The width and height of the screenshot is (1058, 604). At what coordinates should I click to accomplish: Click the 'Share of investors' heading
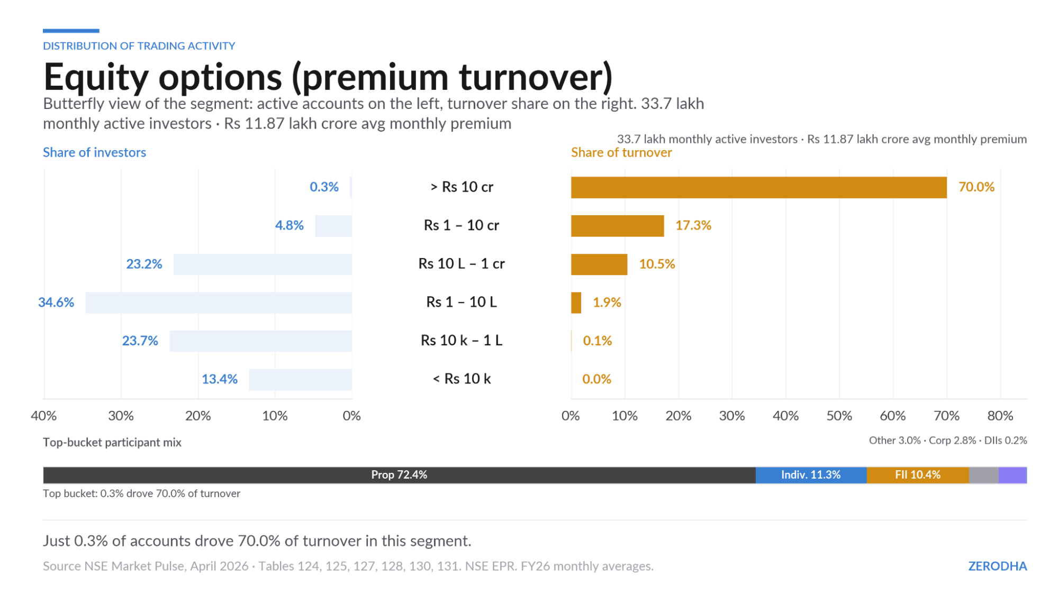(x=94, y=152)
